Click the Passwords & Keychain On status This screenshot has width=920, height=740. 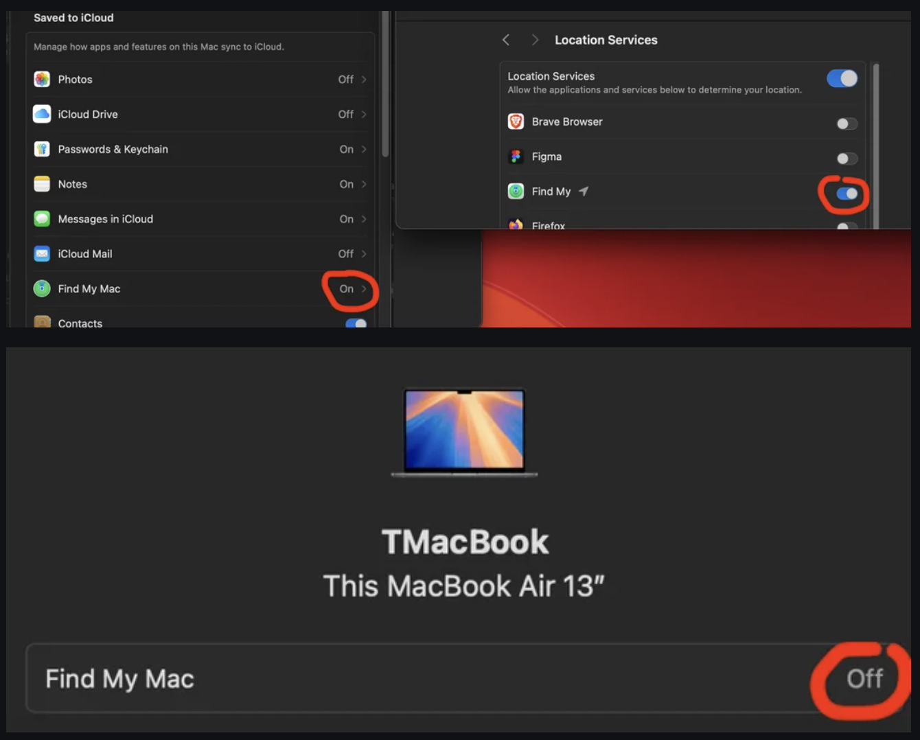click(x=347, y=149)
